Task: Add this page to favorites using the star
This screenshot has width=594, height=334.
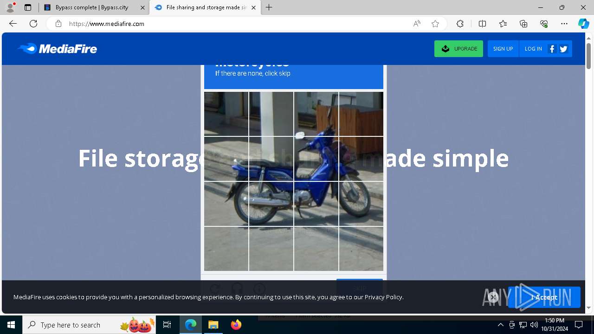Action: click(435, 24)
